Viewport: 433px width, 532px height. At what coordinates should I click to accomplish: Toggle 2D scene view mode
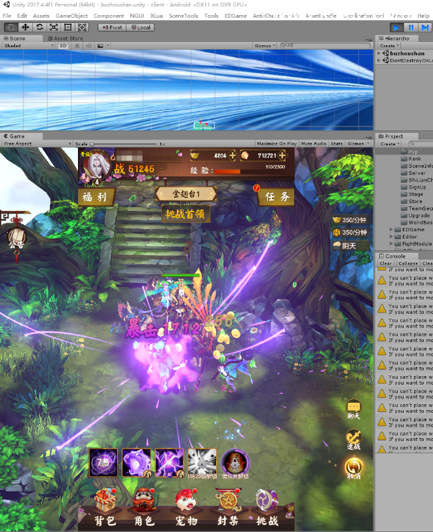(x=63, y=45)
